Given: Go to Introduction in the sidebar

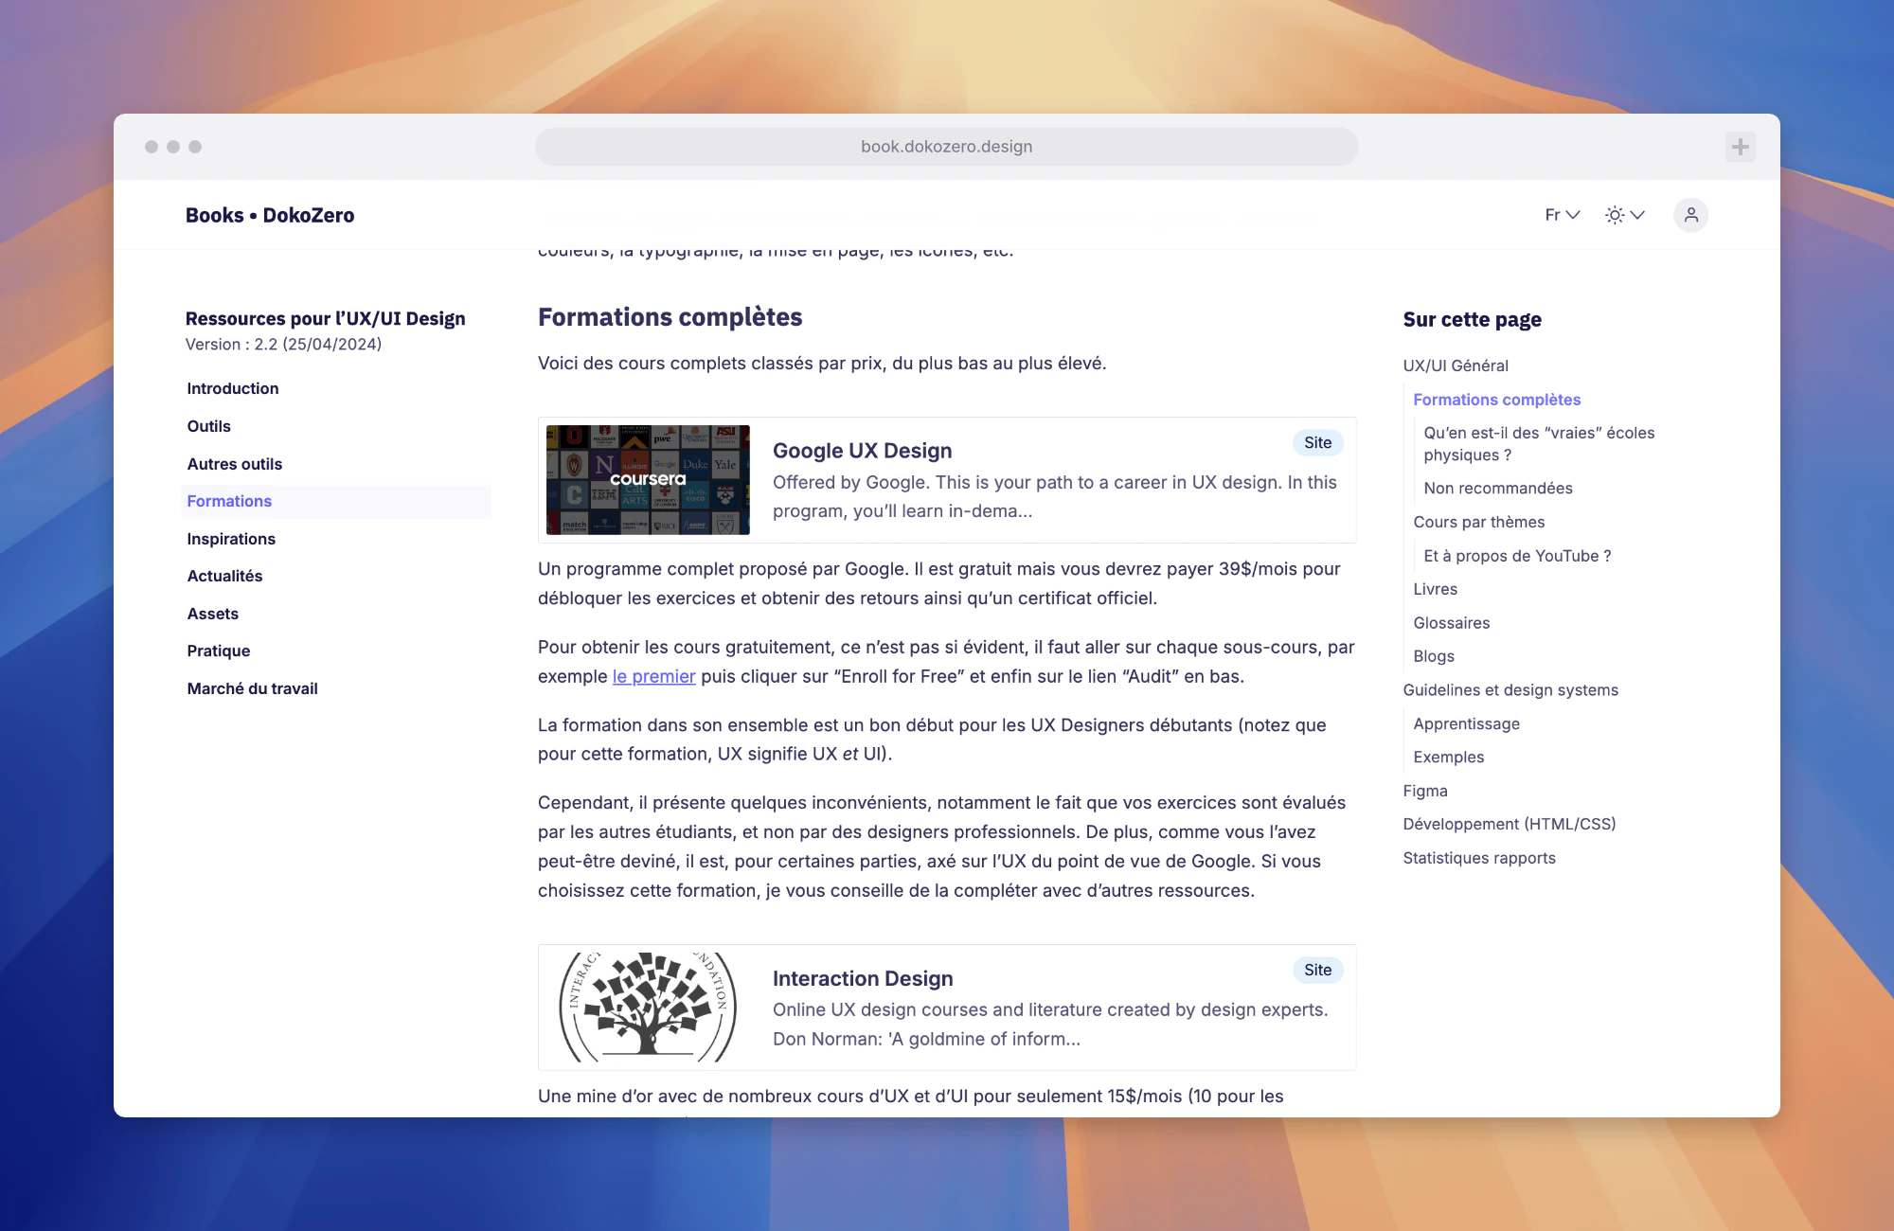Looking at the screenshot, I should pyautogui.click(x=233, y=388).
